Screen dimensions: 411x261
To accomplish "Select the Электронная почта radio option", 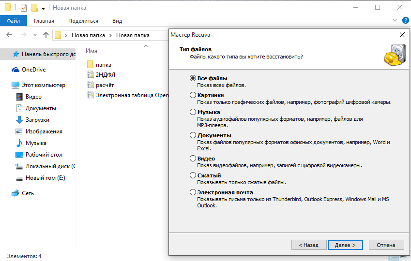I will tap(193, 192).
